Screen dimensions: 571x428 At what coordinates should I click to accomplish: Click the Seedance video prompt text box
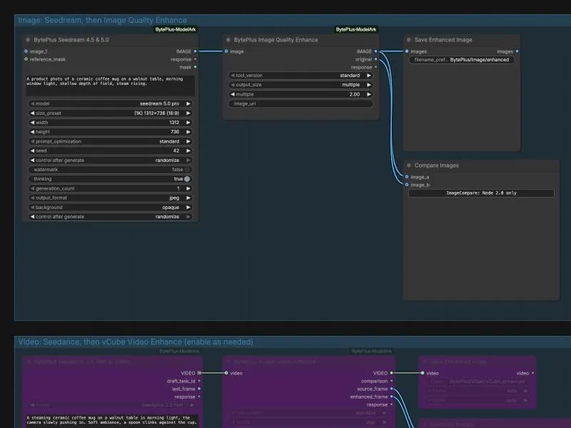pos(112,421)
